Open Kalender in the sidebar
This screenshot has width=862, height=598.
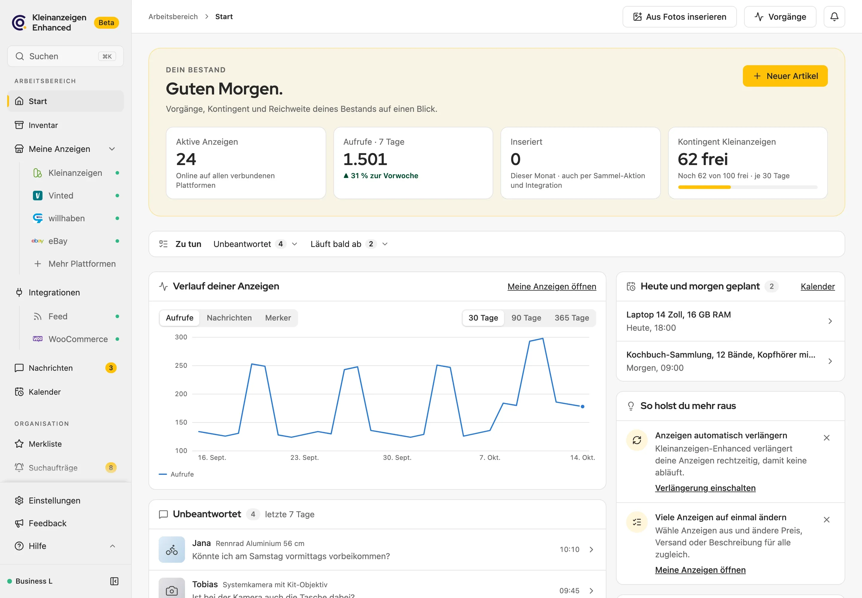(x=66, y=392)
